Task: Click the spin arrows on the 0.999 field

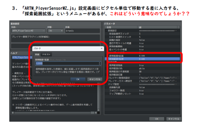Action: (99, 63)
